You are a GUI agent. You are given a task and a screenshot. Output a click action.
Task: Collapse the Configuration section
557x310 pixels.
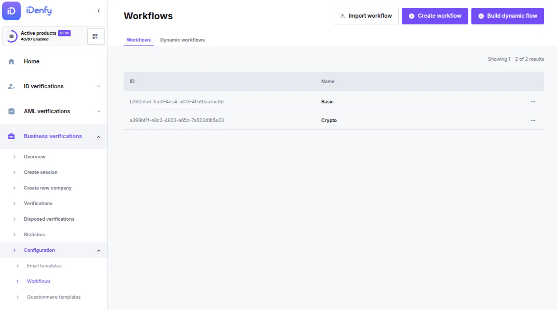point(99,250)
